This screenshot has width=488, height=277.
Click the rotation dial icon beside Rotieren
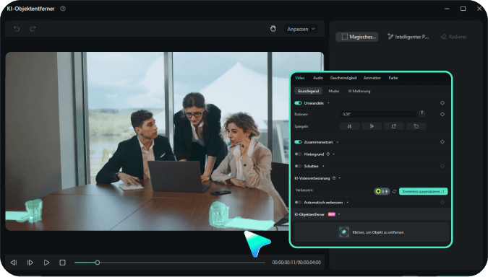click(x=422, y=114)
